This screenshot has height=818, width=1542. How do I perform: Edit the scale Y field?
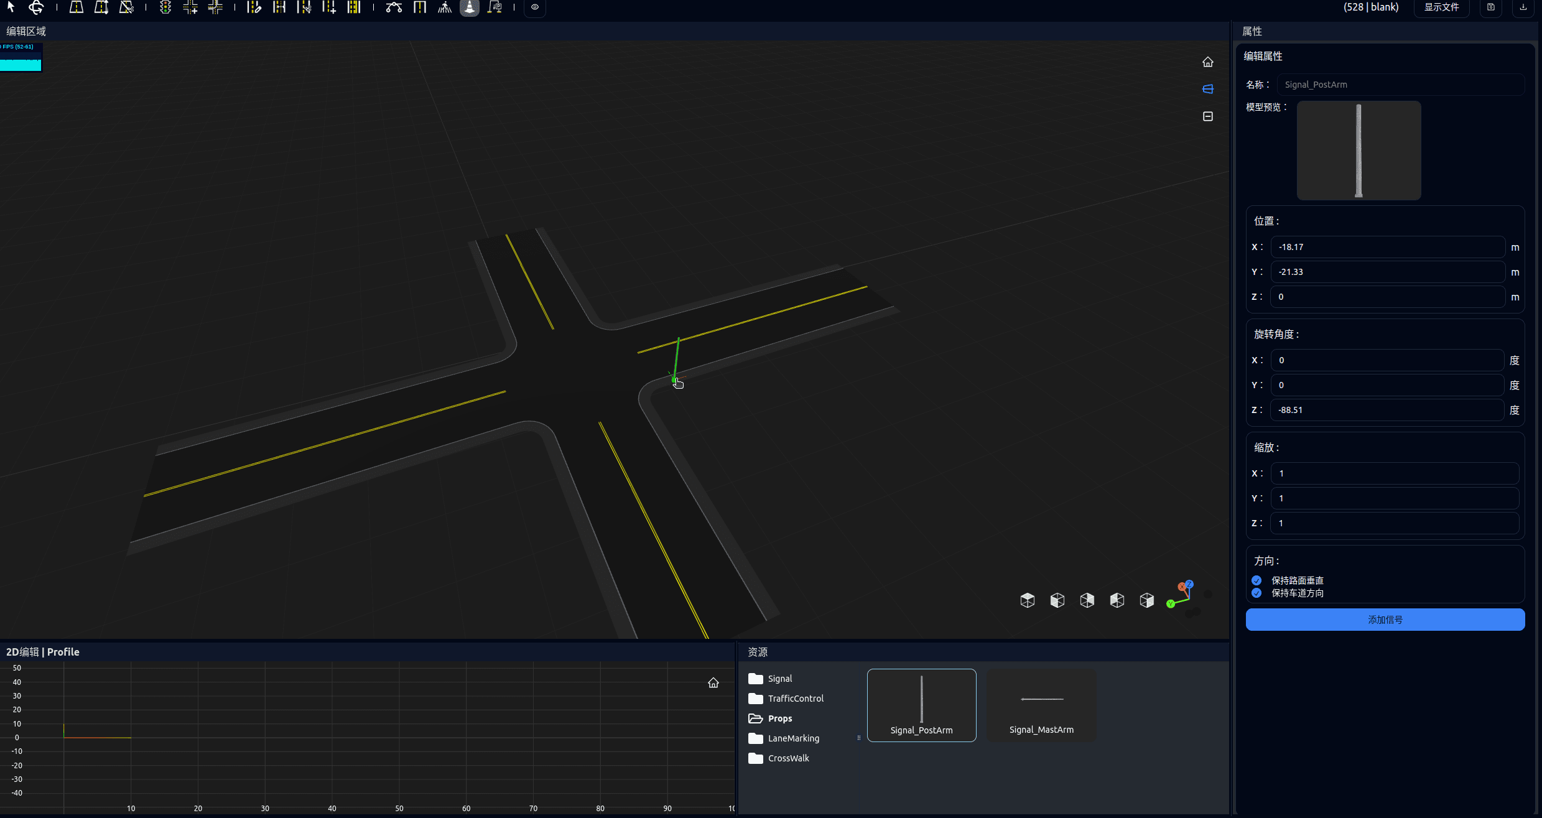tap(1395, 498)
